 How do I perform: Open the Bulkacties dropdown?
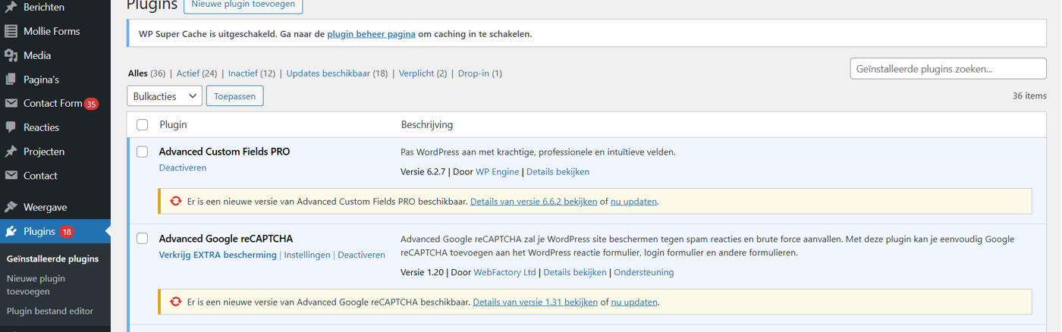pyautogui.click(x=165, y=96)
